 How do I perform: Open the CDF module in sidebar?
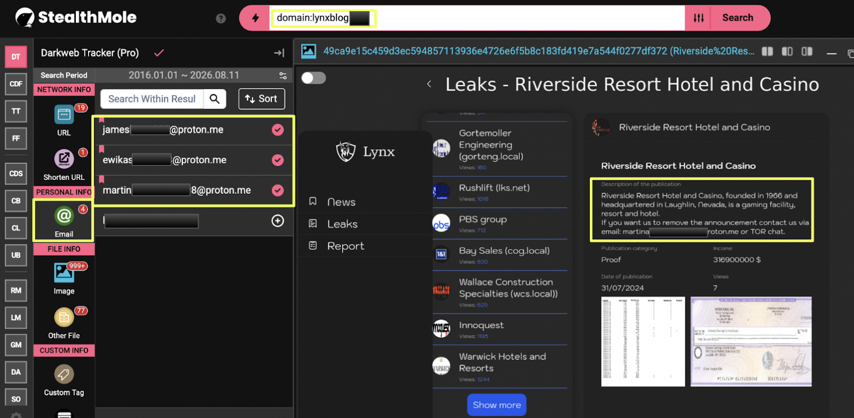(16, 84)
